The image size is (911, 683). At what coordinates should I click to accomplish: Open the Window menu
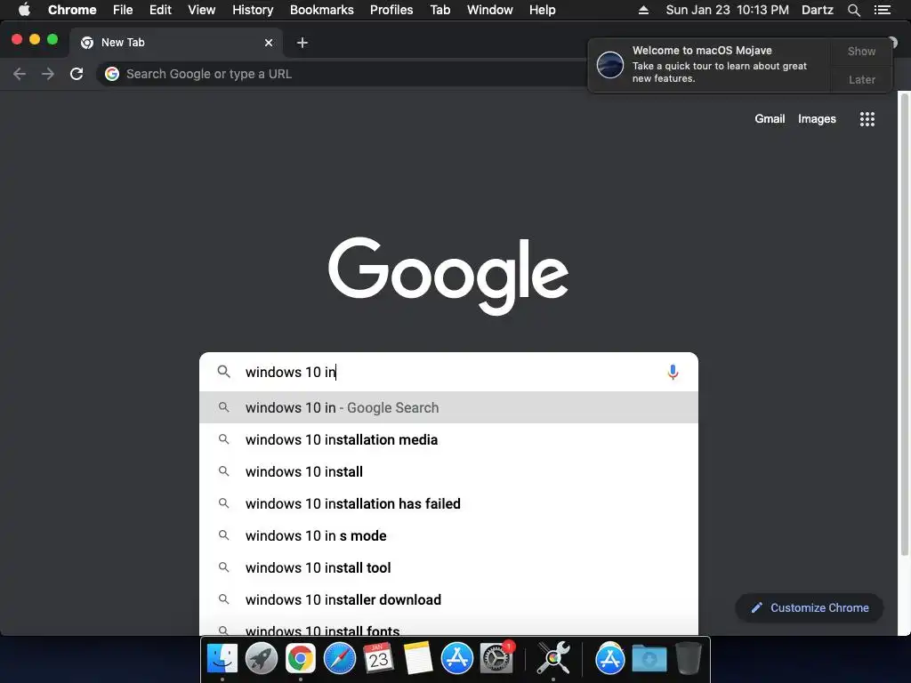click(490, 10)
